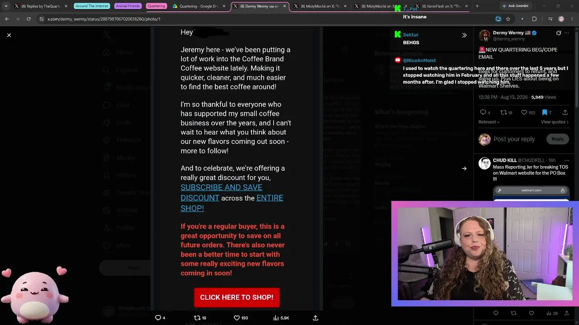Open more options on CHUD KILL's reply
This screenshot has height=325, width=579.
(x=566, y=160)
